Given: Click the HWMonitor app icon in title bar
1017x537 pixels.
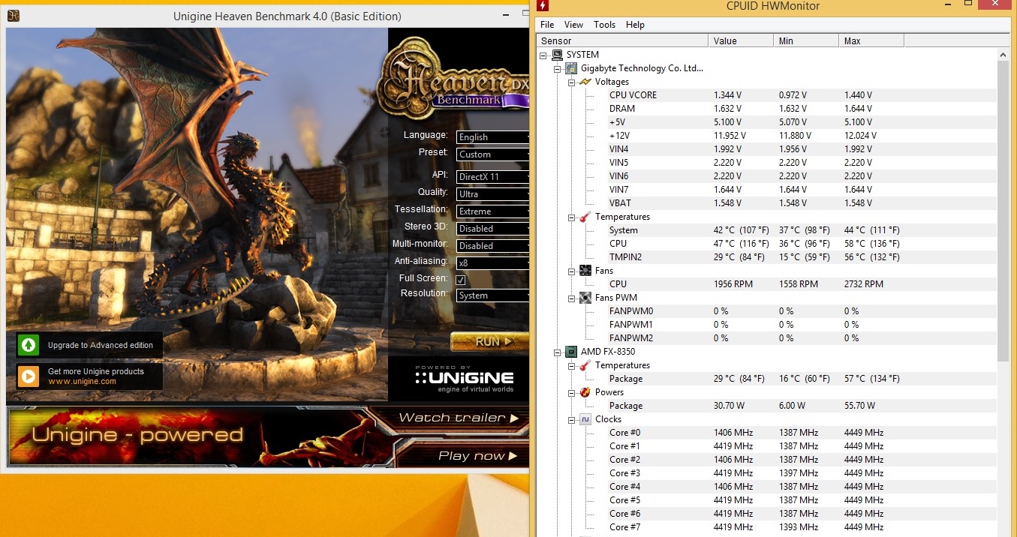Looking at the screenshot, I should pyautogui.click(x=543, y=6).
